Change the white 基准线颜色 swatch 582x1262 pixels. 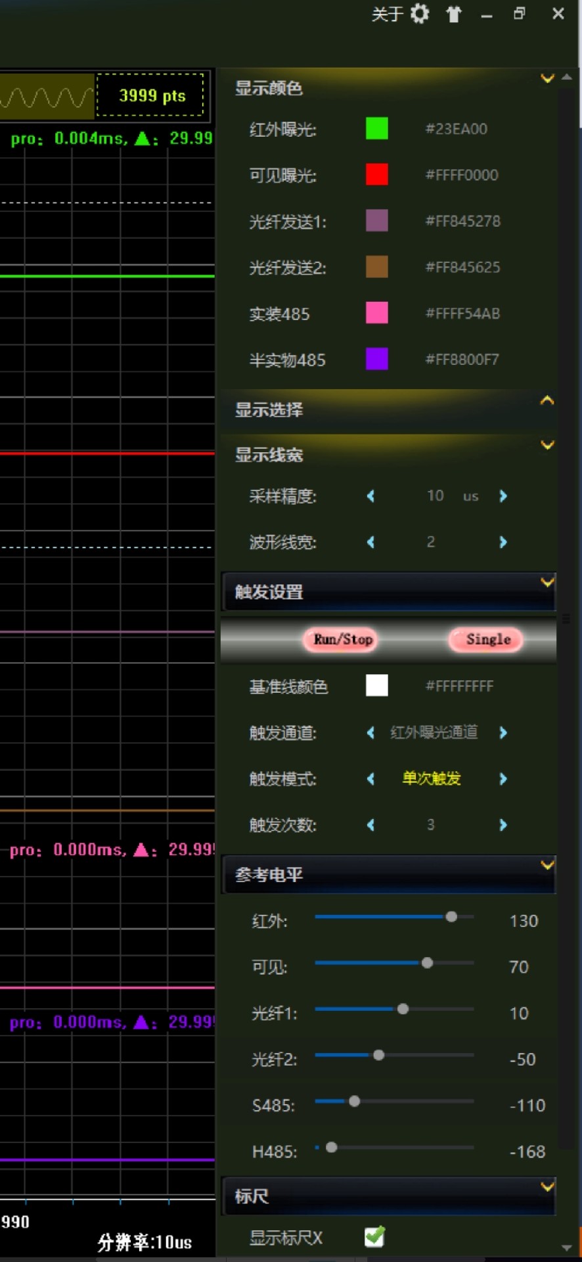tap(376, 686)
